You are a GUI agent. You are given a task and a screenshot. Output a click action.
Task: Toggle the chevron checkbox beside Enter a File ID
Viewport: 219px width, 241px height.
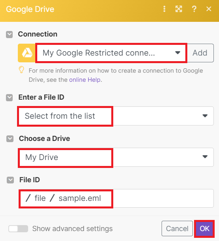coord(10,98)
